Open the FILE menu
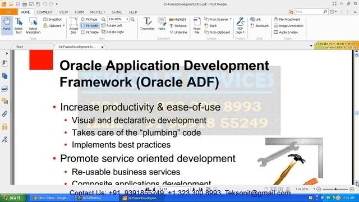The height and width of the screenshot is (202, 359). click(x=9, y=12)
